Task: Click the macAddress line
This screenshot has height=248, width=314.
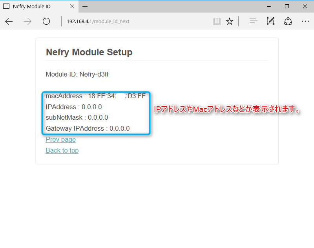Action: click(96, 96)
